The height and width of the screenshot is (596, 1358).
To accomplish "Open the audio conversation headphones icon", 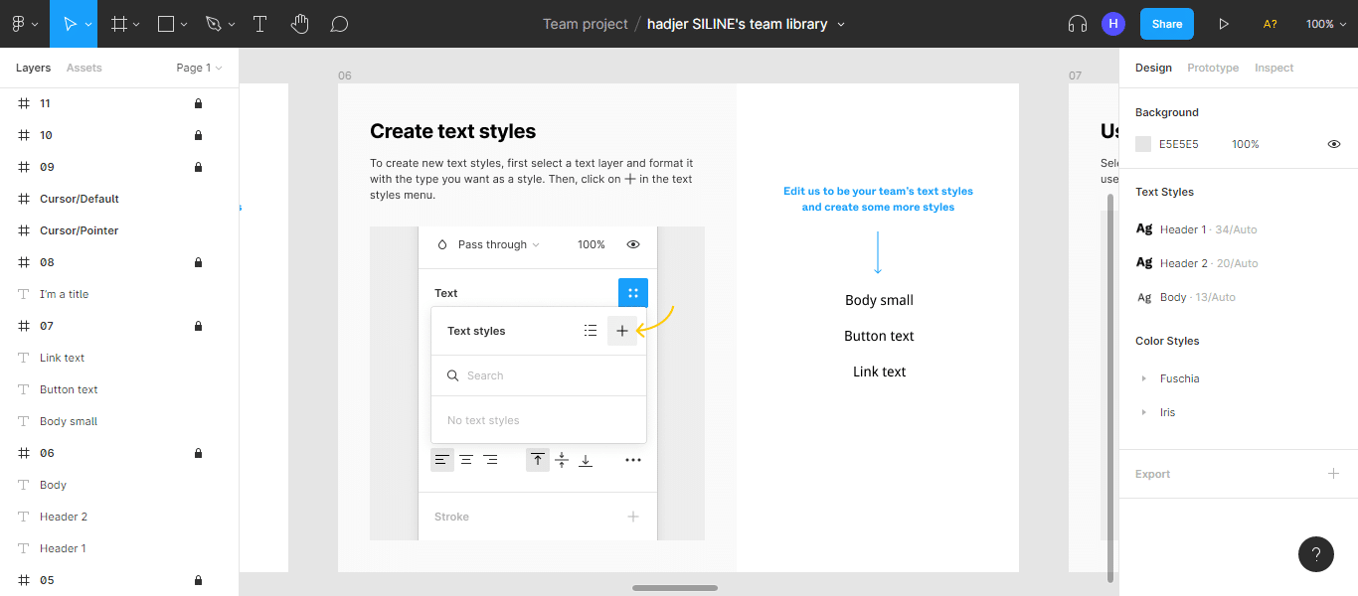I will pyautogui.click(x=1077, y=24).
